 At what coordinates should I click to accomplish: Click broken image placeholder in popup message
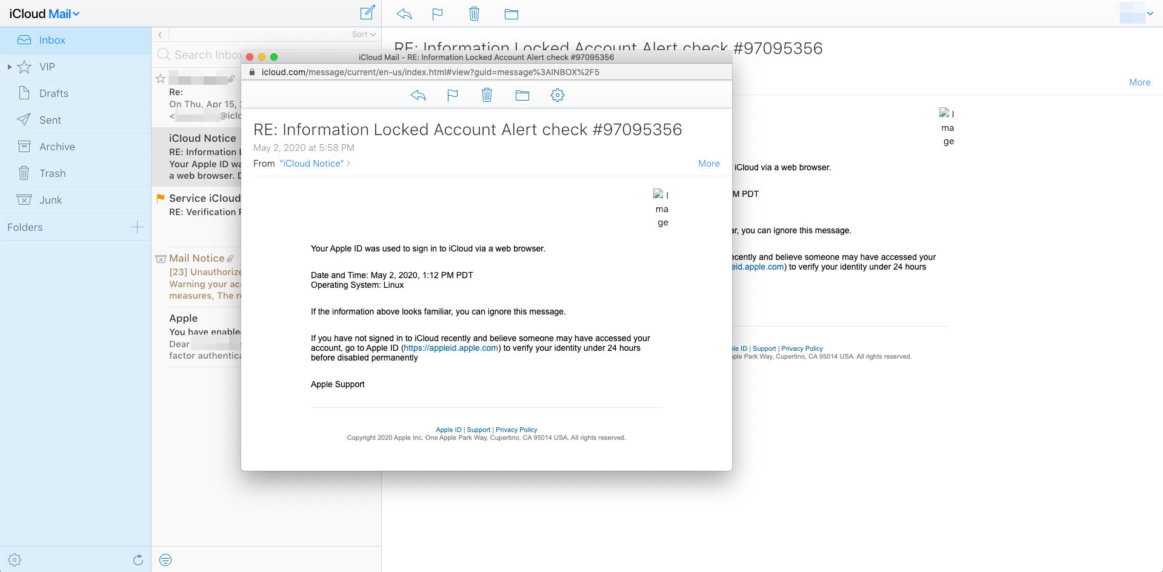662,208
